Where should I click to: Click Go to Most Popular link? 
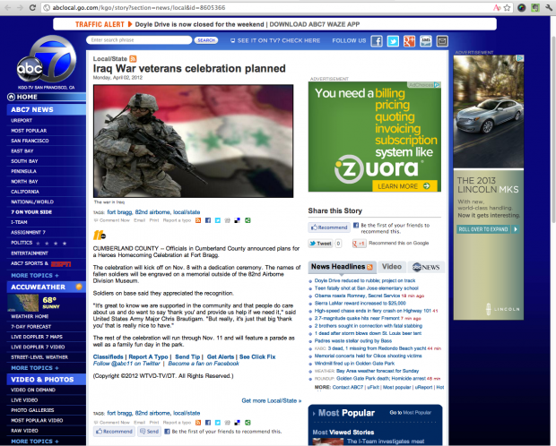click(410, 412)
